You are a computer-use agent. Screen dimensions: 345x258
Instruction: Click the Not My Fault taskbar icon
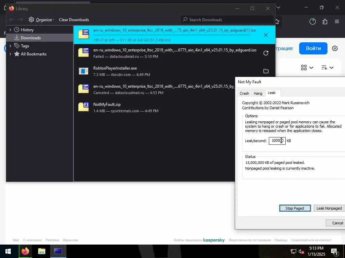pyautogui.click(x=58, y=251)
